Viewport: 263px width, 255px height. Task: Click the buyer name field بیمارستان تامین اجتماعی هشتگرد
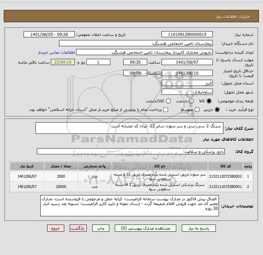[136, 43]
